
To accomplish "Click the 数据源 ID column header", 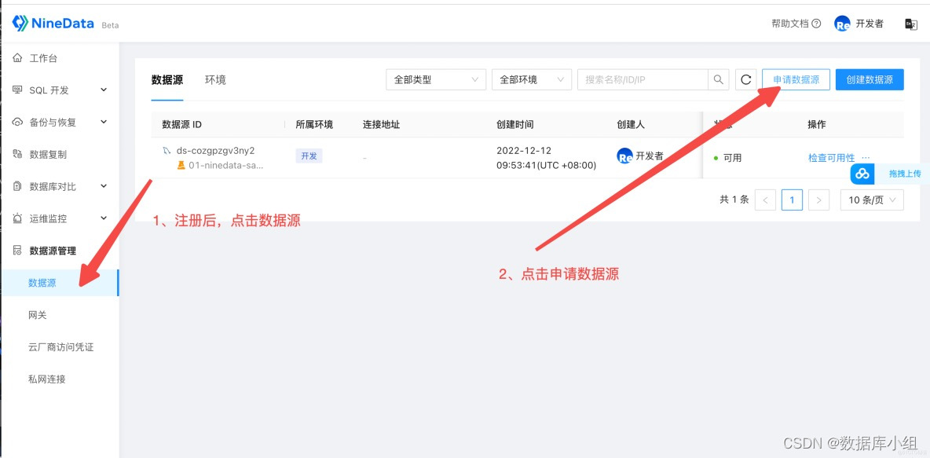I will (x=182, y=125).
